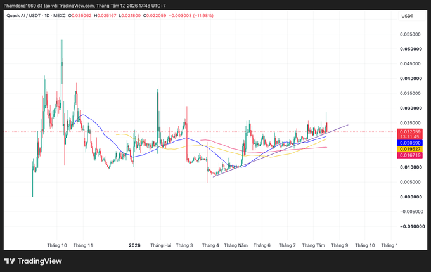The height and width of the screenshot is (272, 431).
Task: Click the blue moving average label 0.020590
Action: 410,143
